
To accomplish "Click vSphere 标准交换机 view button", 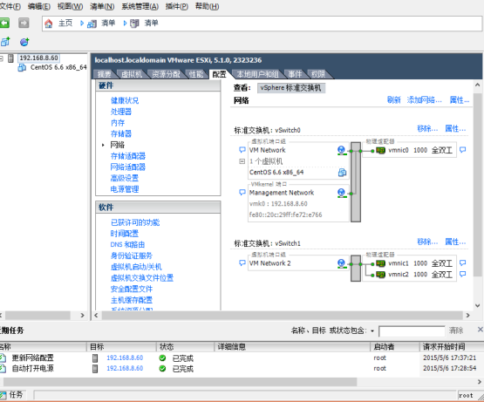I will 291,88.
